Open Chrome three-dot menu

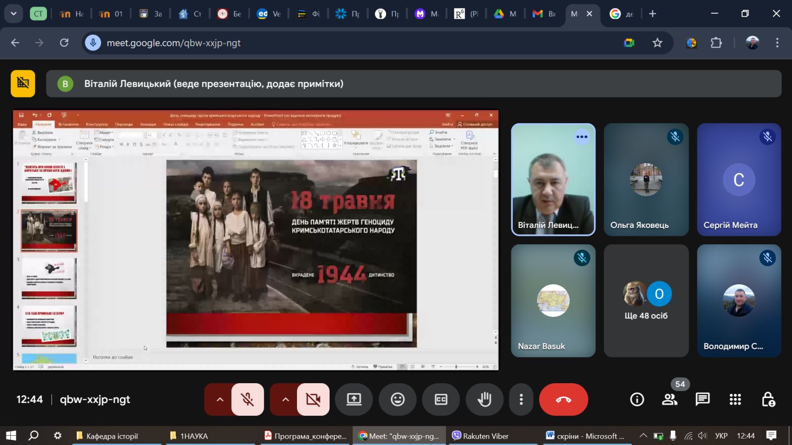777,43
